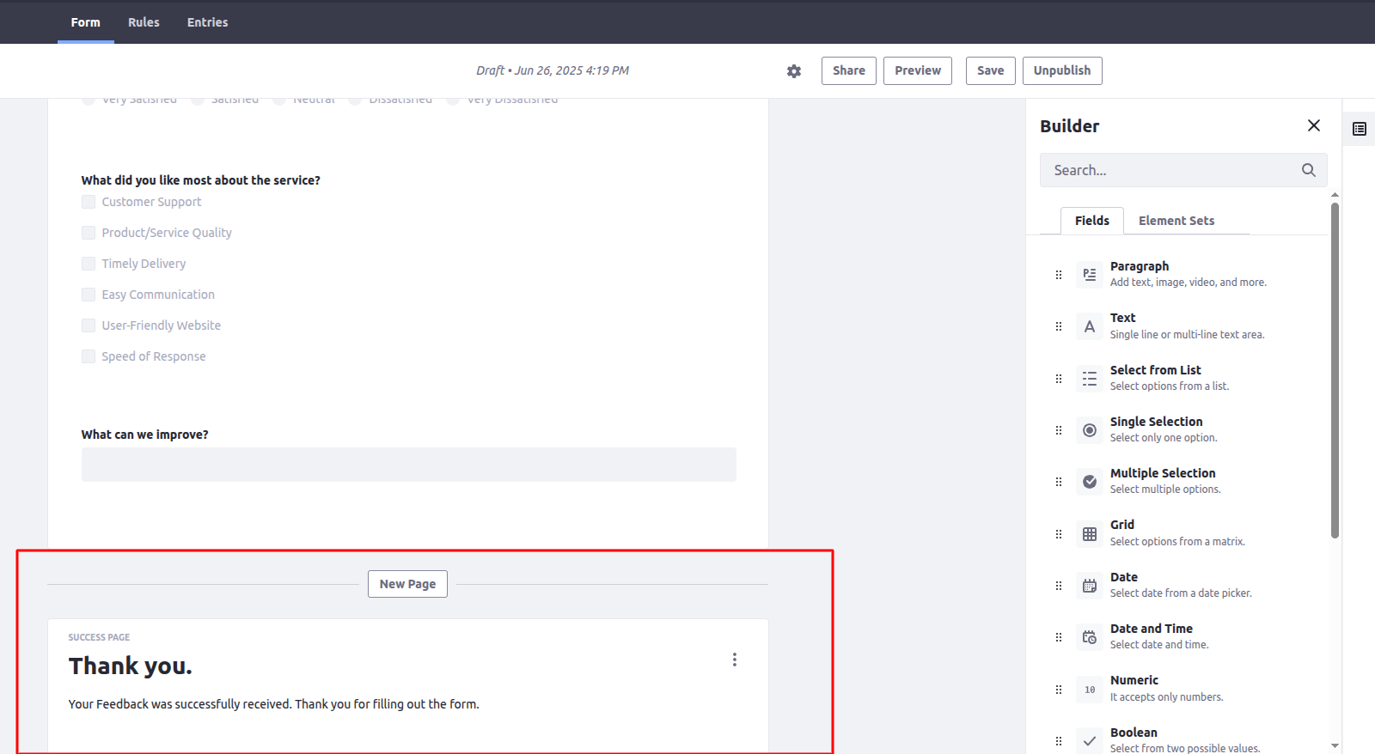This screenshot has height=754, width=1375.
Task: Grab the drag handle beside Single Selection
Action: coord(1059,430)
